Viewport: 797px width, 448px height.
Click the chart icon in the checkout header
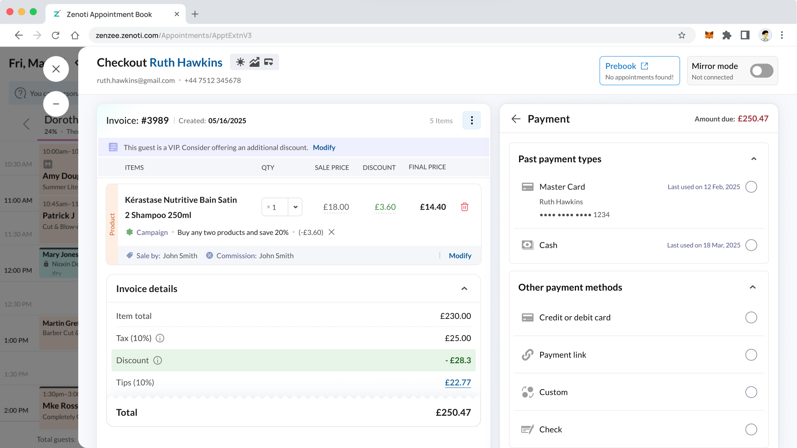[x=255, y=62]
